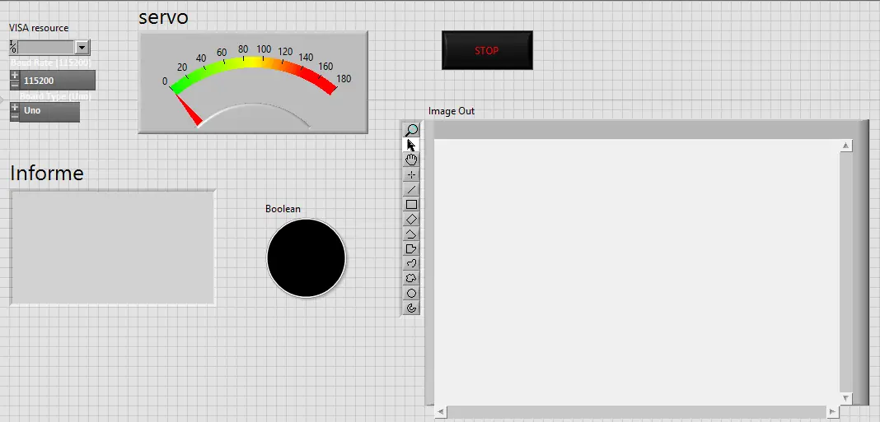Click the Image Out vertical scroll down arrow

coord(845,397)
